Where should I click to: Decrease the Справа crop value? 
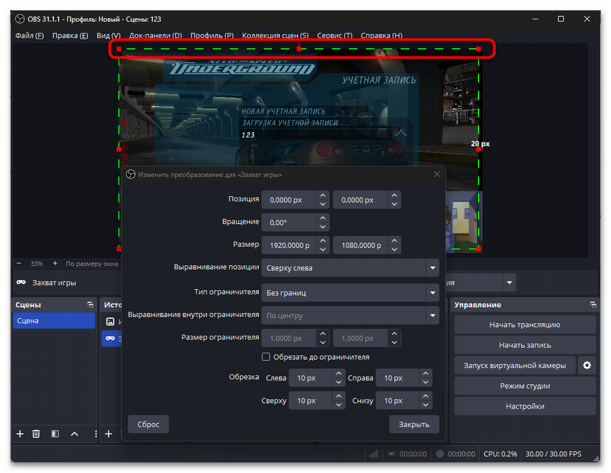[x=426, y=382]
